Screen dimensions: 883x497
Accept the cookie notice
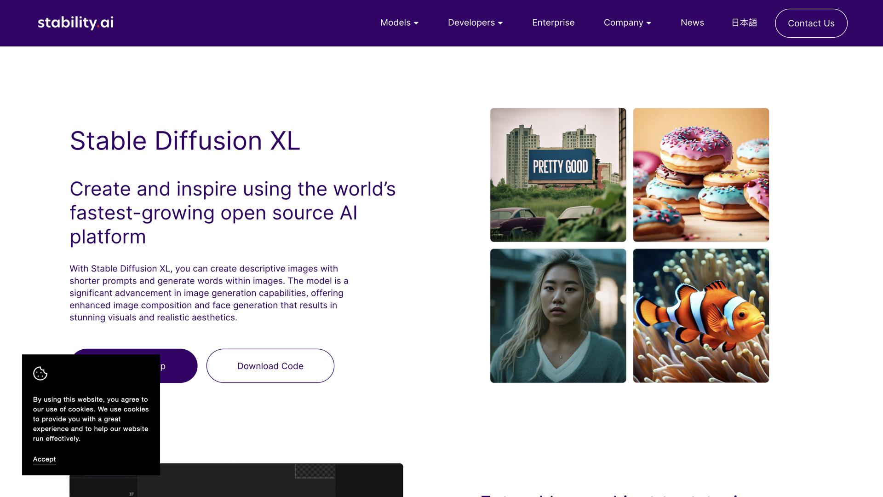[x=44, y=459]
